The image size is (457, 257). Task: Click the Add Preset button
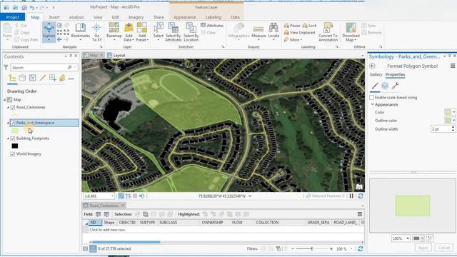pos(142,32)
